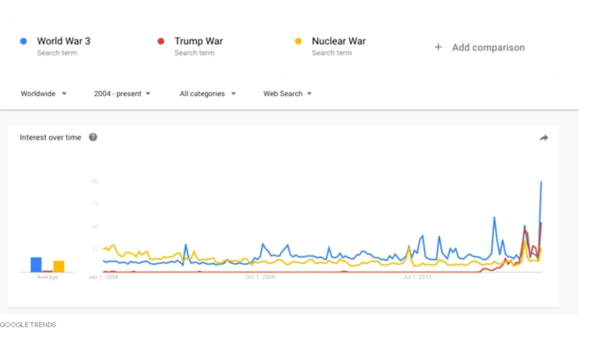Click the blue peak at 100
The height and width of the screenshot is (340, 593).
(x=541, y=182)
